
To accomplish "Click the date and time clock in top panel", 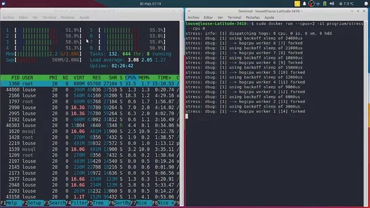I will pyautogui.click(x=150, y=4).
